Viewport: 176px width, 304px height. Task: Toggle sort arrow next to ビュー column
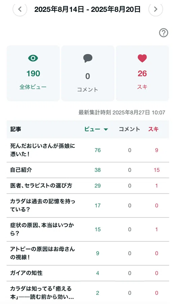106,129
